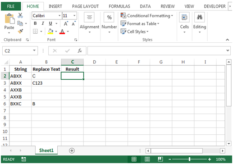Click the zoom slider handle
The image size is (233, 164).
point(189,159)
